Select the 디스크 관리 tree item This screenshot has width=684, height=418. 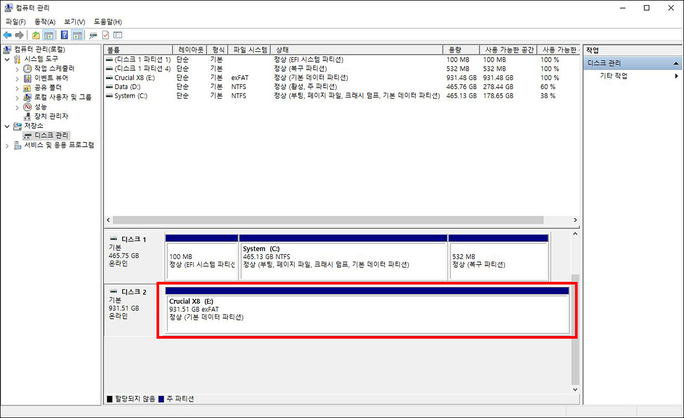[x=51, y=136]
